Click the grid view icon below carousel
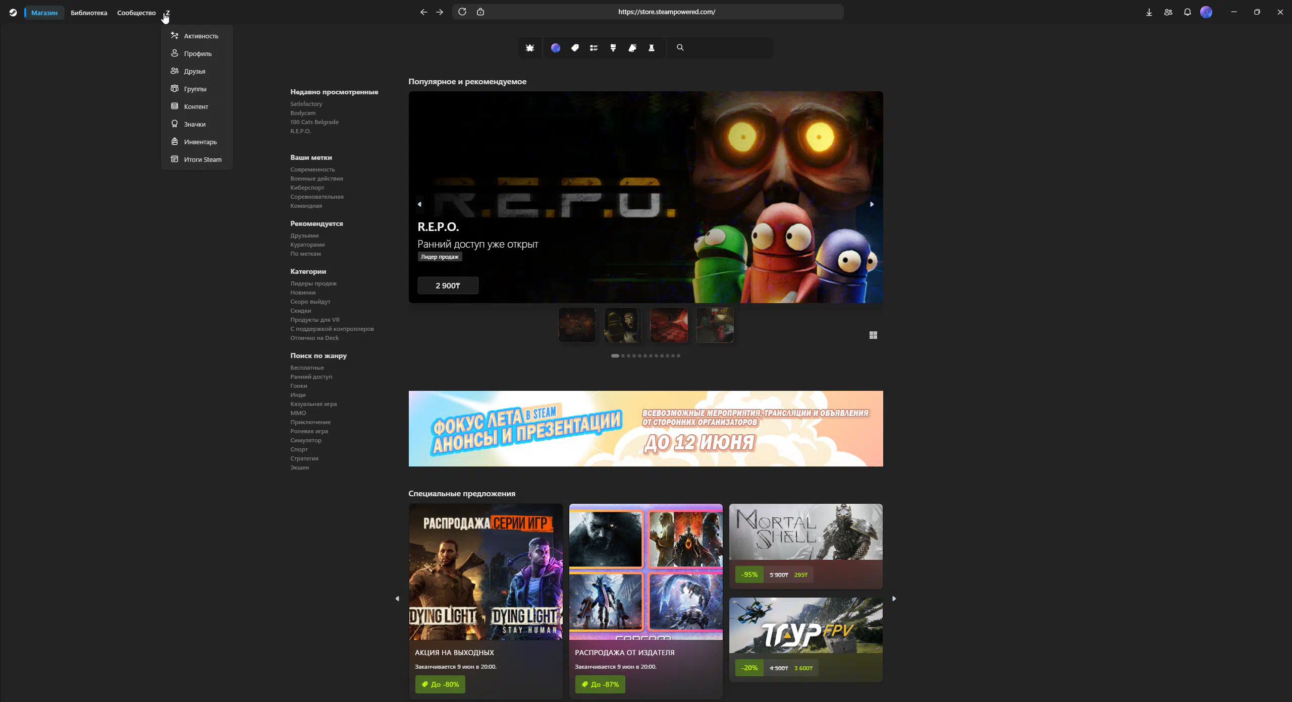The image size is (1292, 702). pos(873,335)
